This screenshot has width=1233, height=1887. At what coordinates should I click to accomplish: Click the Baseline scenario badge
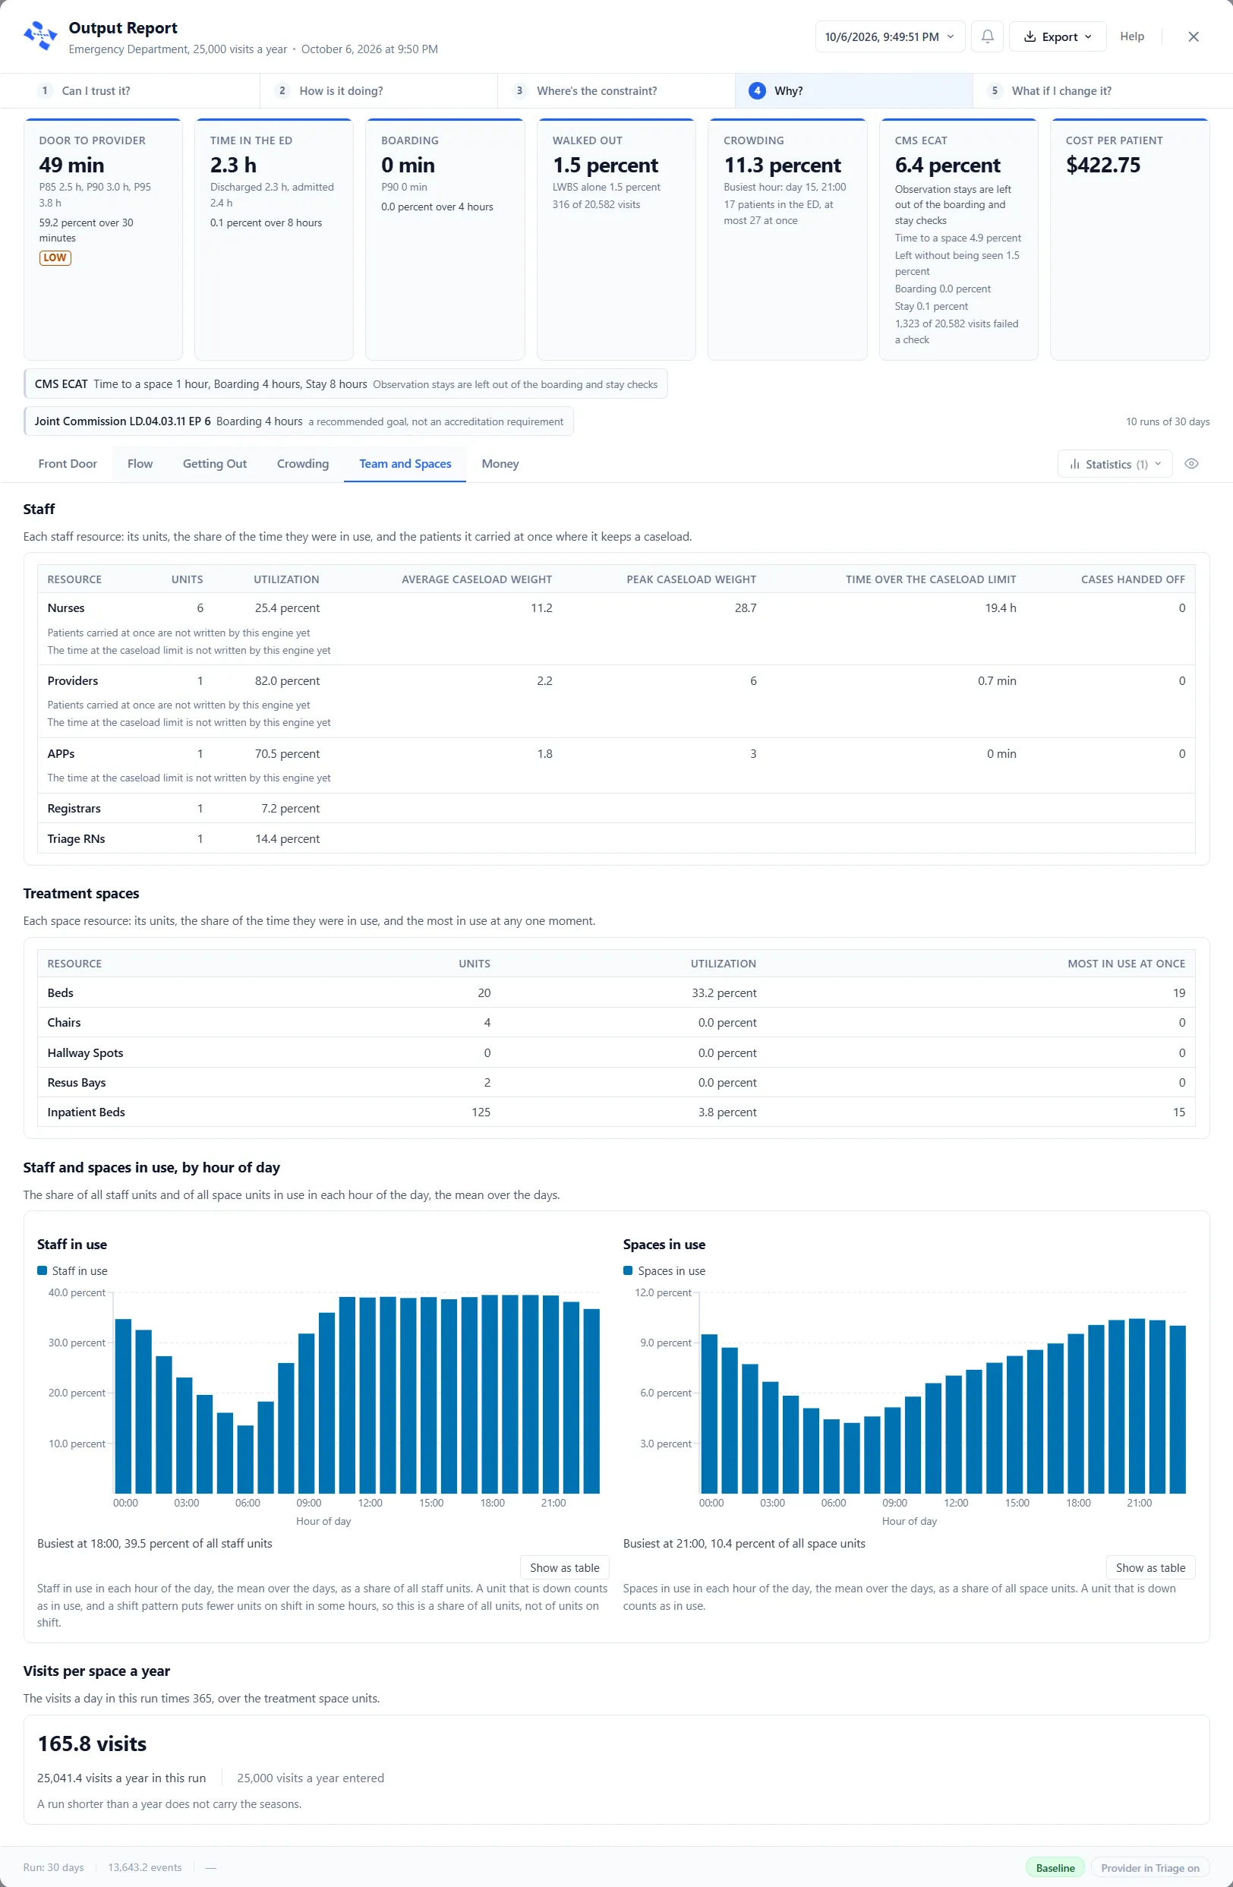click(x=1055, y=1867)
